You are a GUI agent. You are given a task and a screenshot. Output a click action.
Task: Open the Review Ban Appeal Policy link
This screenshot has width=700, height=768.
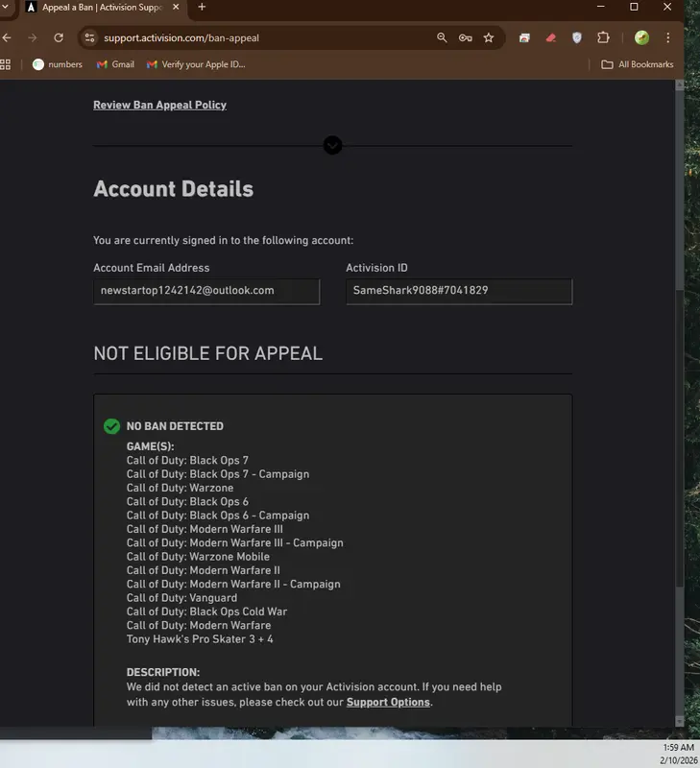(x=159, y=105)
